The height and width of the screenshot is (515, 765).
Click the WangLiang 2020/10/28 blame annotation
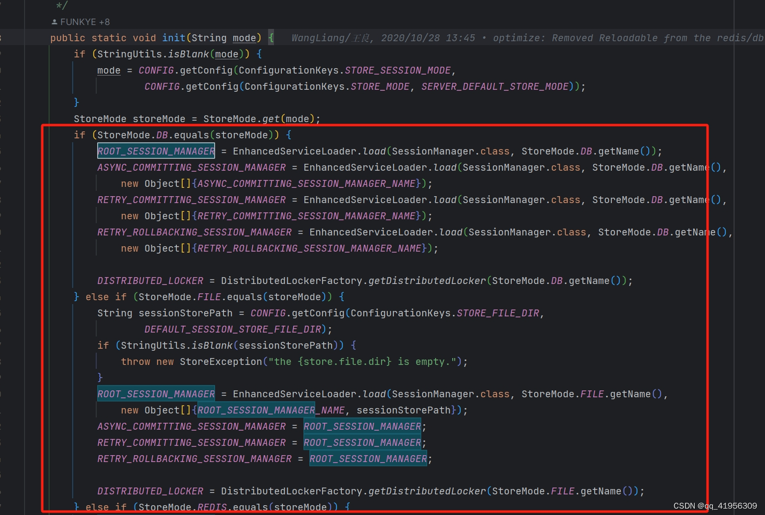pos(528,38)
